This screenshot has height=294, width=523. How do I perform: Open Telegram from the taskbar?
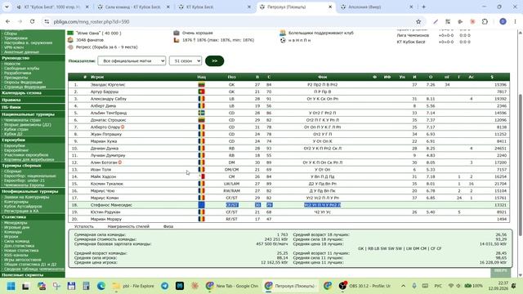click(x=165, y=286)
